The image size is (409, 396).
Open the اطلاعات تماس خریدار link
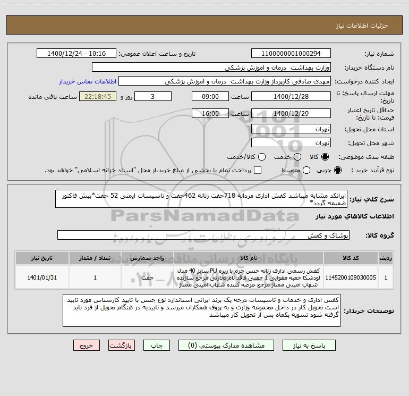click(88, 81)
